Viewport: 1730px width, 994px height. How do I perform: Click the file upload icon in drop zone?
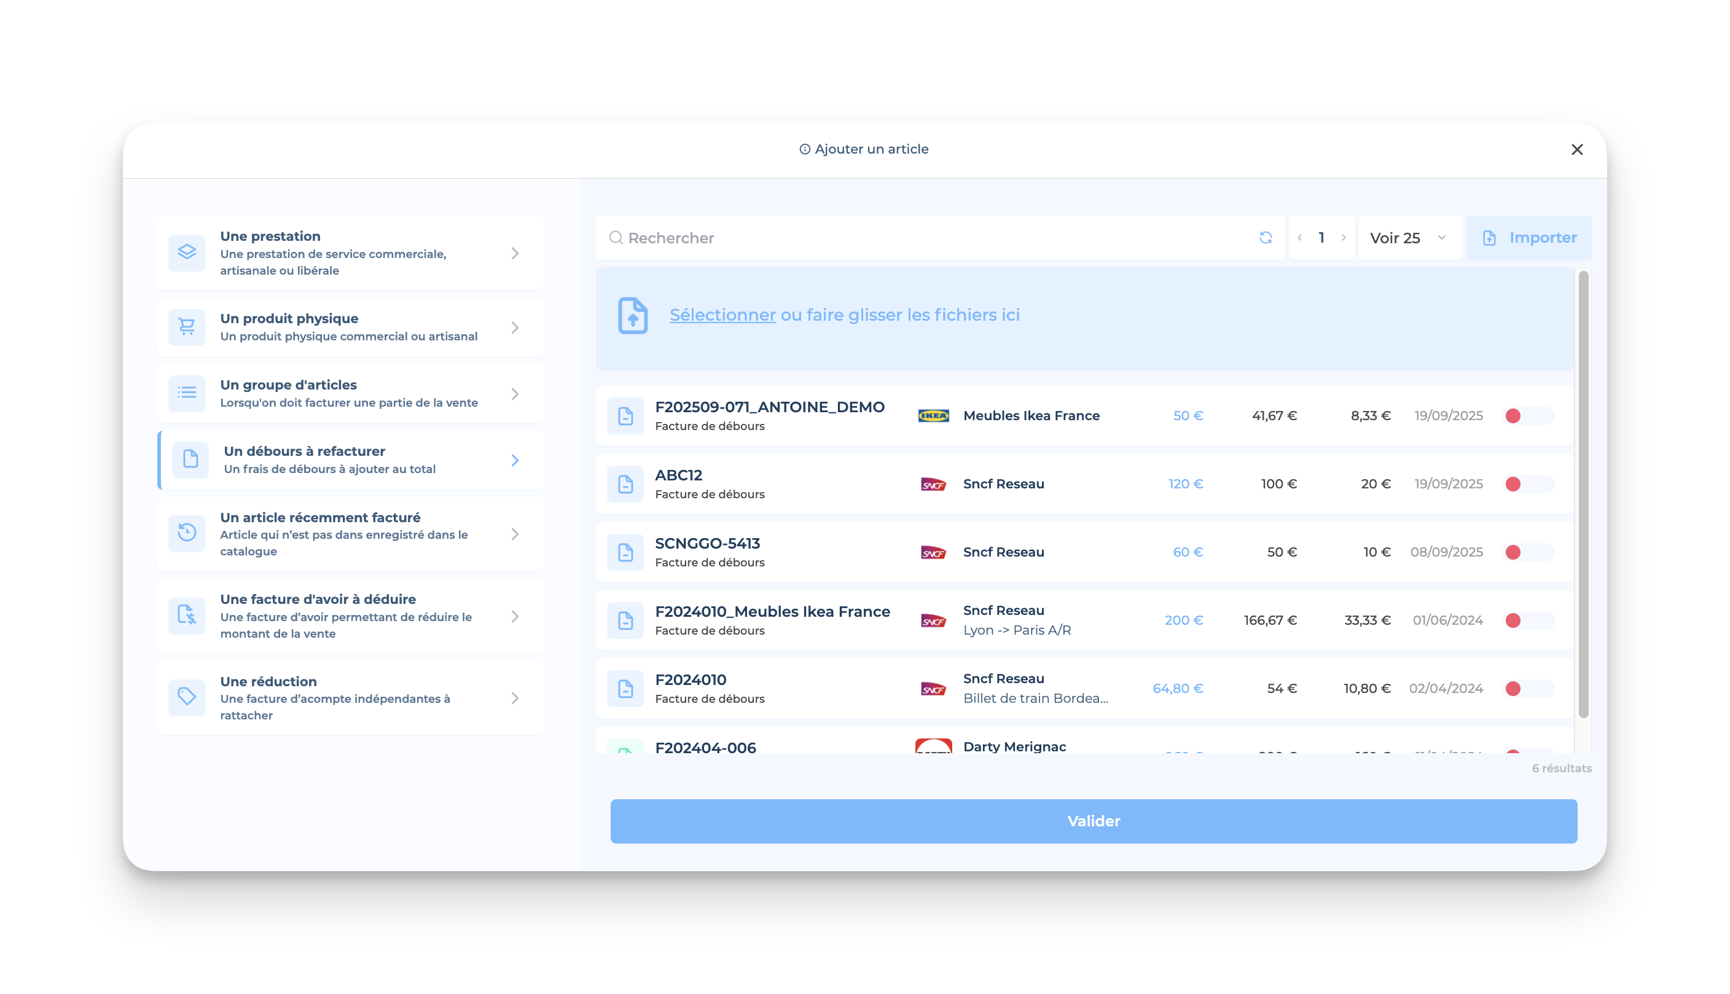click(632, 315)
